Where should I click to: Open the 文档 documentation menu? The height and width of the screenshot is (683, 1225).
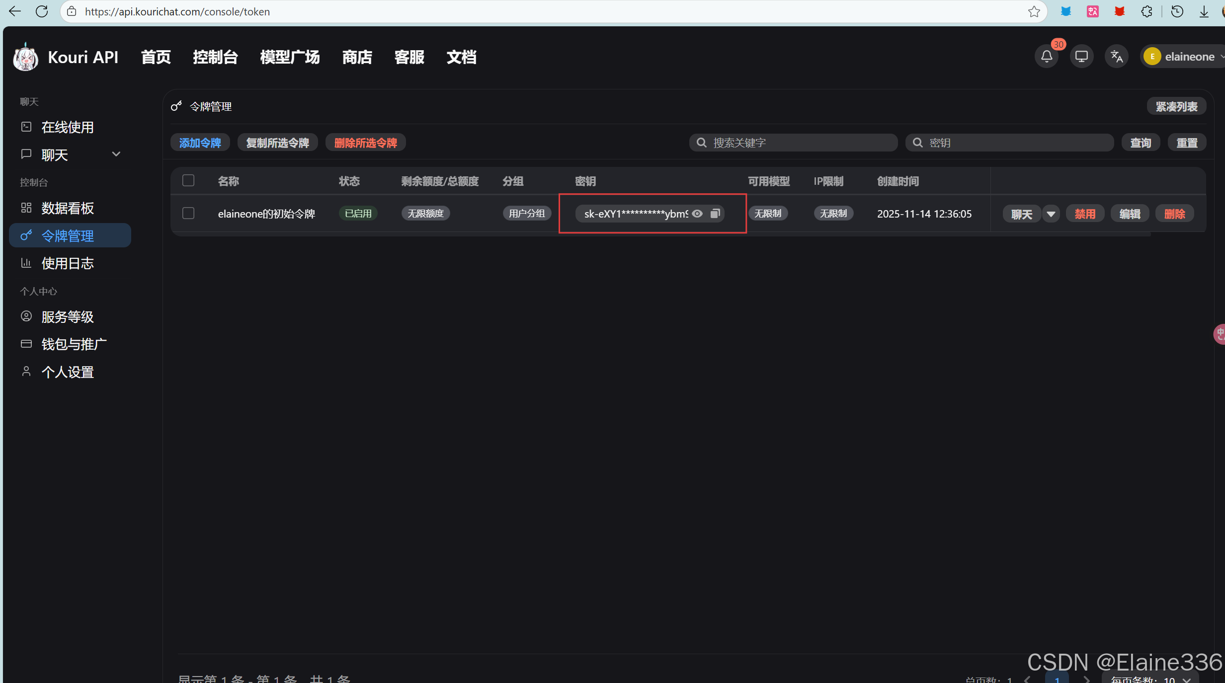tap(461, 57)
